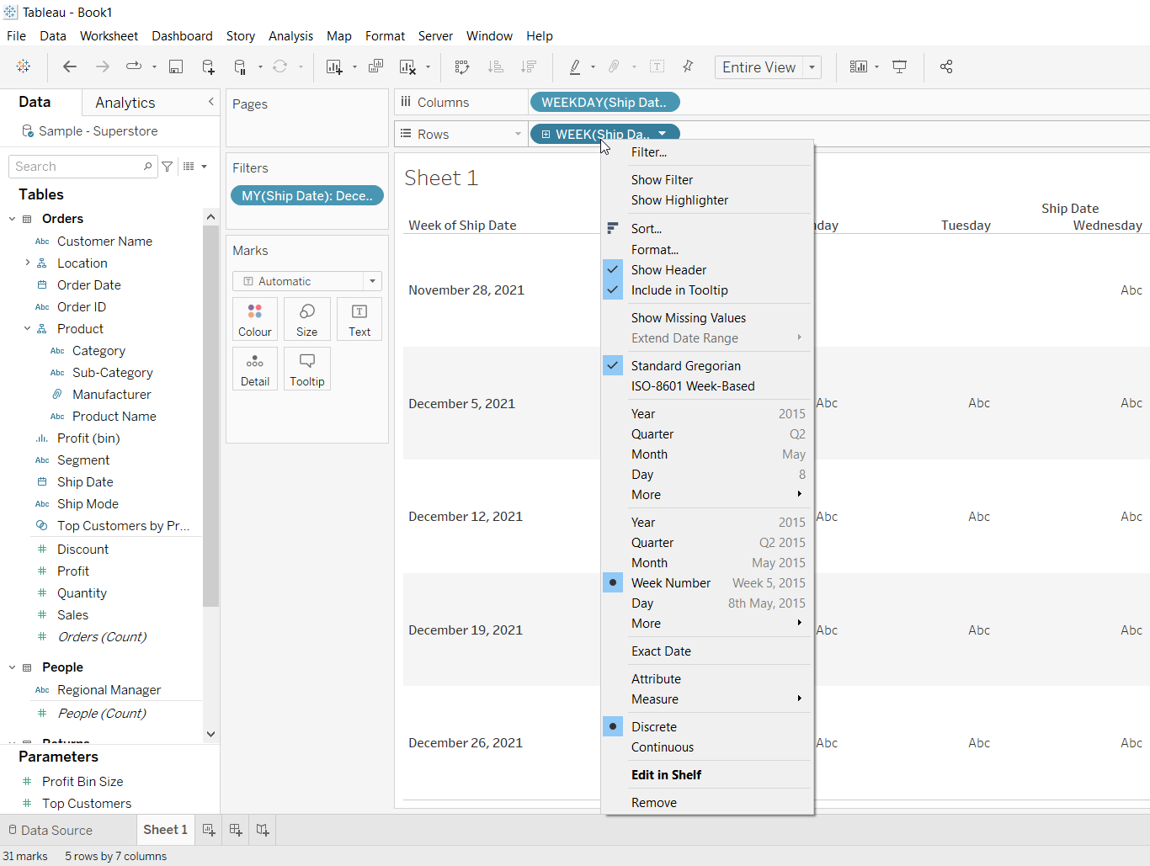This screenshot has height=866, width=1150.
Task: Click Edit in Shelf in the context menu
Action: (666, 774)
